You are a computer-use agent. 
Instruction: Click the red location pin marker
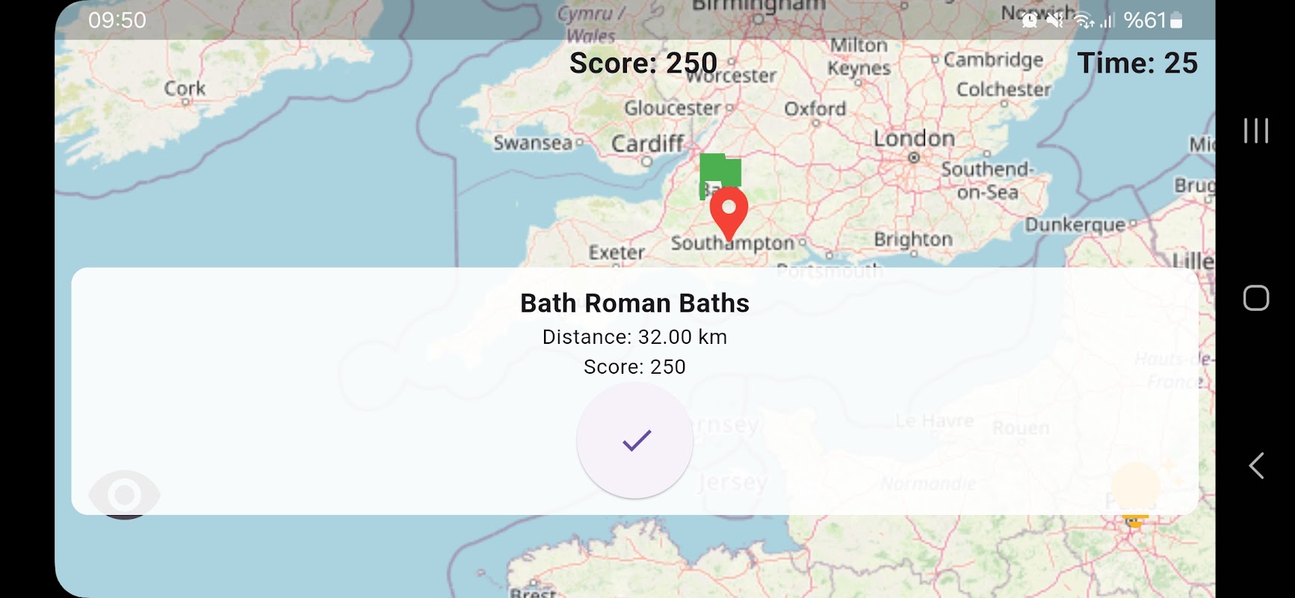coord(729,214)
